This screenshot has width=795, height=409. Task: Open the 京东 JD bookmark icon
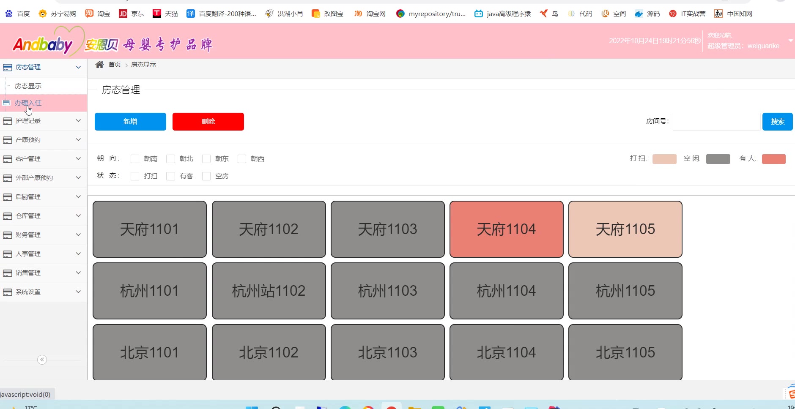pos(123,14)
